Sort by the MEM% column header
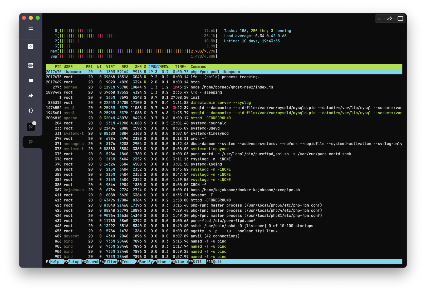426x293 pixels. click(164, 67)
